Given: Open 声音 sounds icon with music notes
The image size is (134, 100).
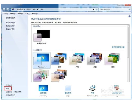Looking at the screenshot, I should pos(92,88).
